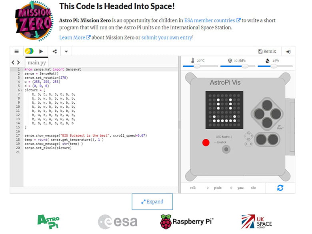Image resolution: width=312 pixels, height=234 pixels.
Task: Click the reset orientation refresh icon
Action: click(x=280, y=188)
